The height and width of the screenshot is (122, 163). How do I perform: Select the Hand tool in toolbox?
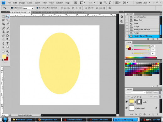pos(3,51)
